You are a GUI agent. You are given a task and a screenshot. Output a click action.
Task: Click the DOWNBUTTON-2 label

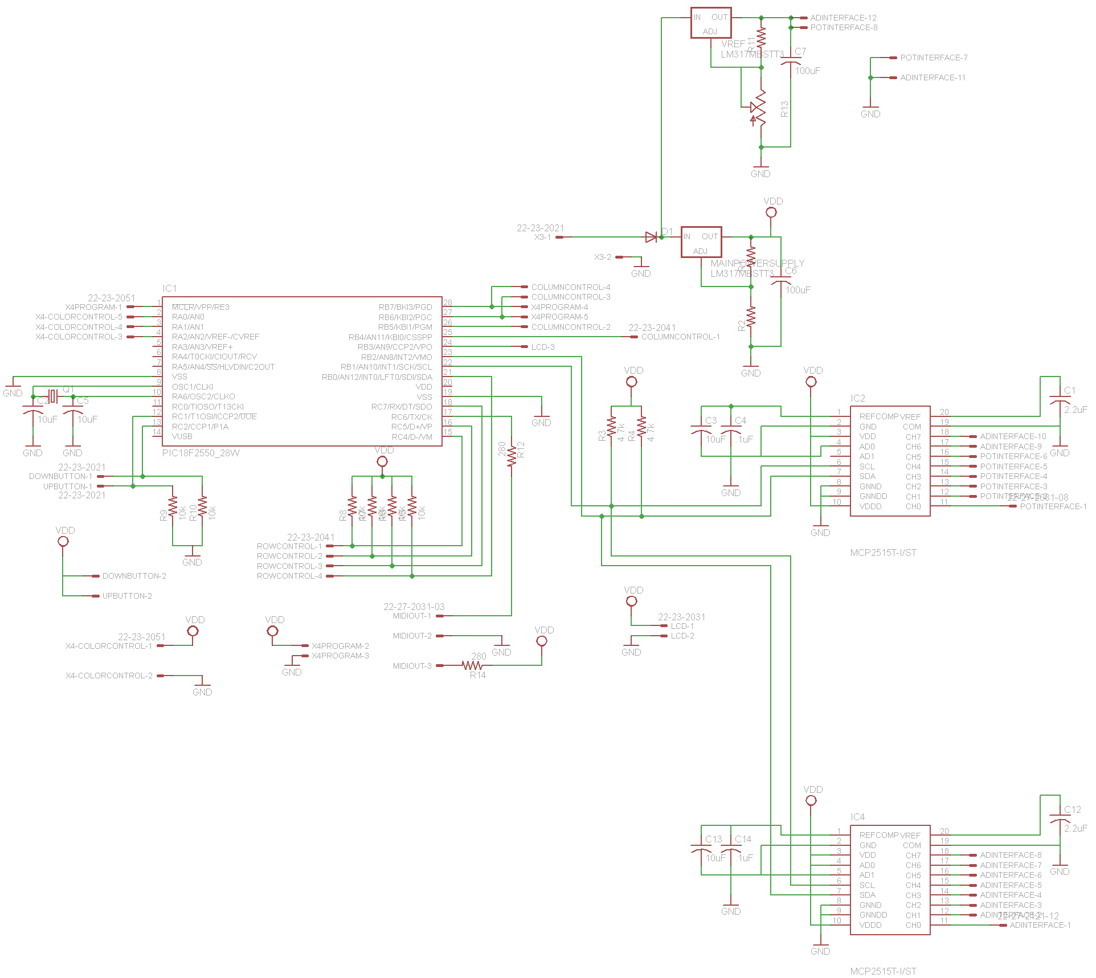(134, 576)
